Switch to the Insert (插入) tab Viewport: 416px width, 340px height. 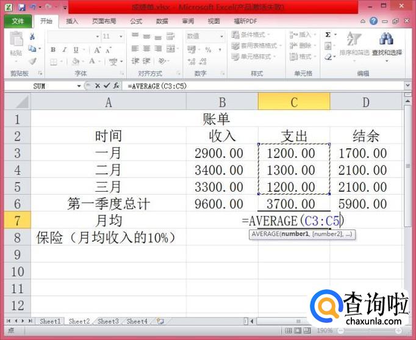tap(72, 21)
